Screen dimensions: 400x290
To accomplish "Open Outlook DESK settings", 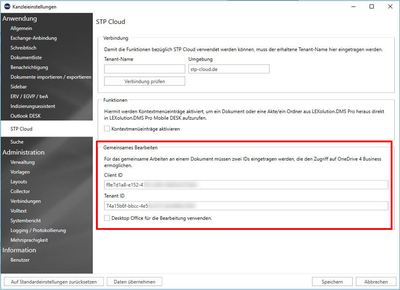I will (x=26, y=116).
